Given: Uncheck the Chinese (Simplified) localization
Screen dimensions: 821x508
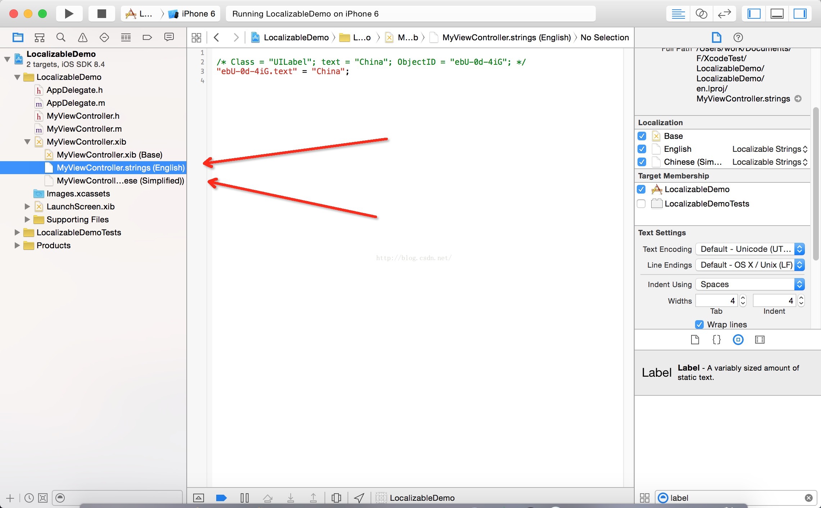Looking at the screenshot, I should [642, 162].
